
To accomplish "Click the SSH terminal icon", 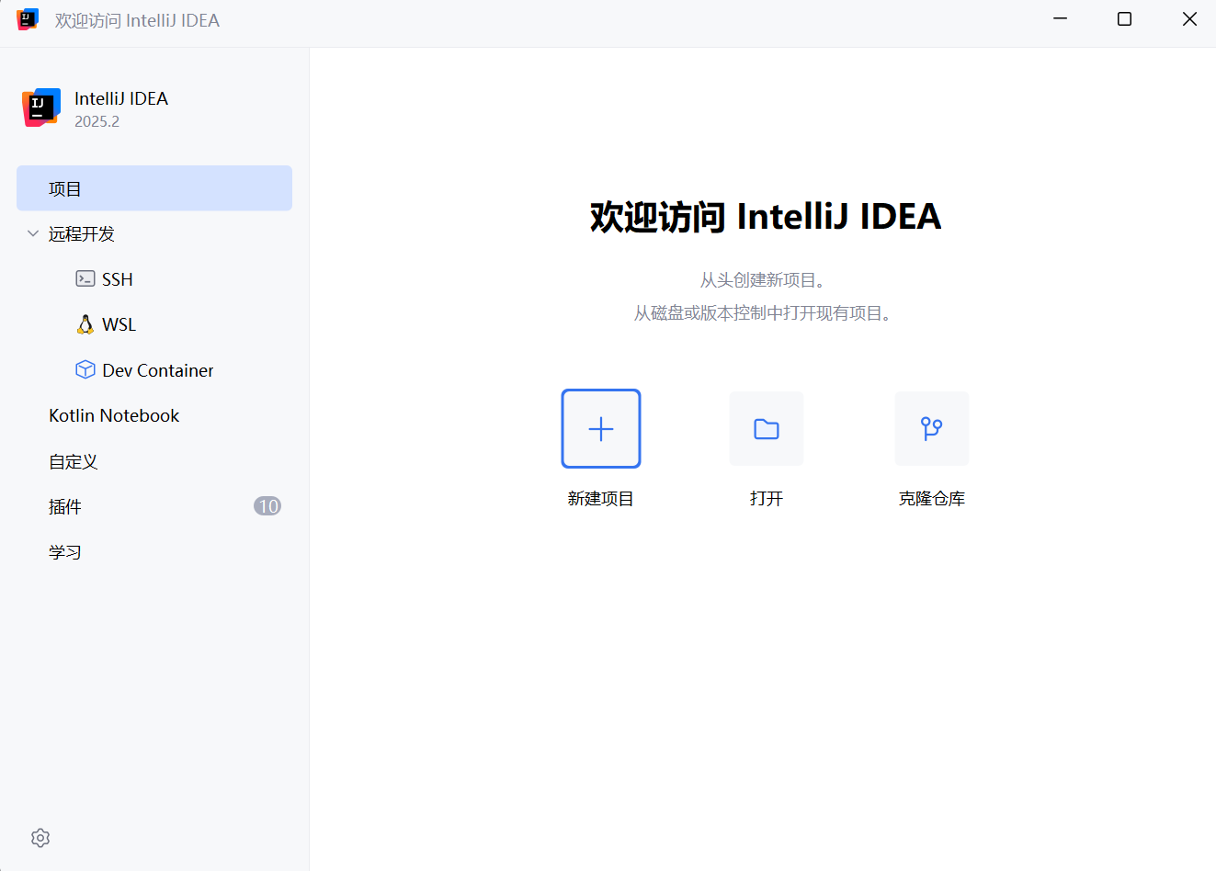I will tap(85, 278).
